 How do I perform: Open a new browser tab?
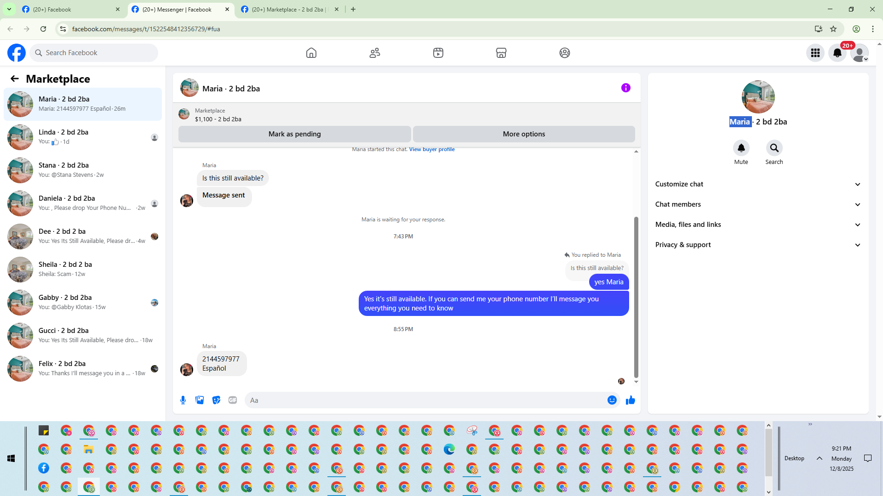(x=353, y=9)
